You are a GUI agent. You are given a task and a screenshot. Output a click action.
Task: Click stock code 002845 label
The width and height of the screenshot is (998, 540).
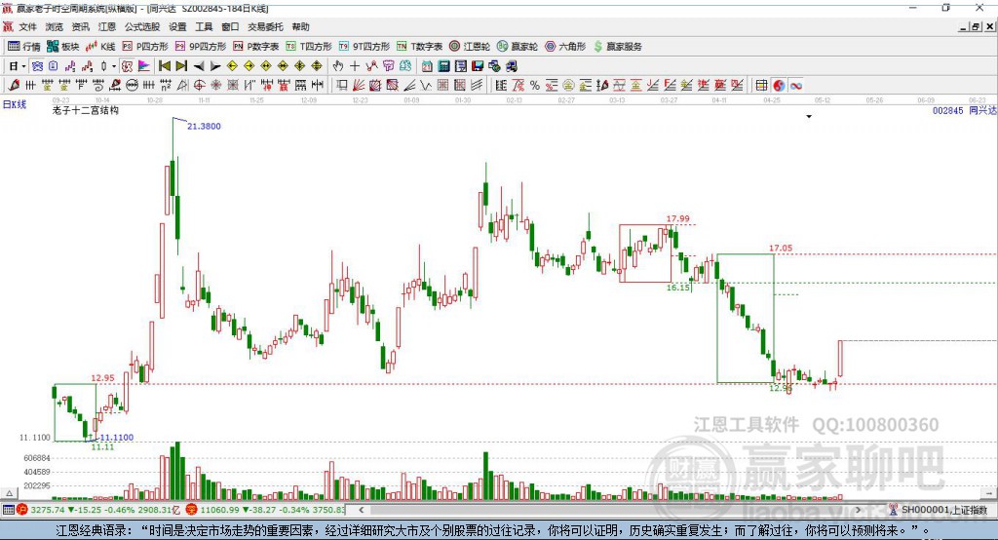(x=947, y=110)
